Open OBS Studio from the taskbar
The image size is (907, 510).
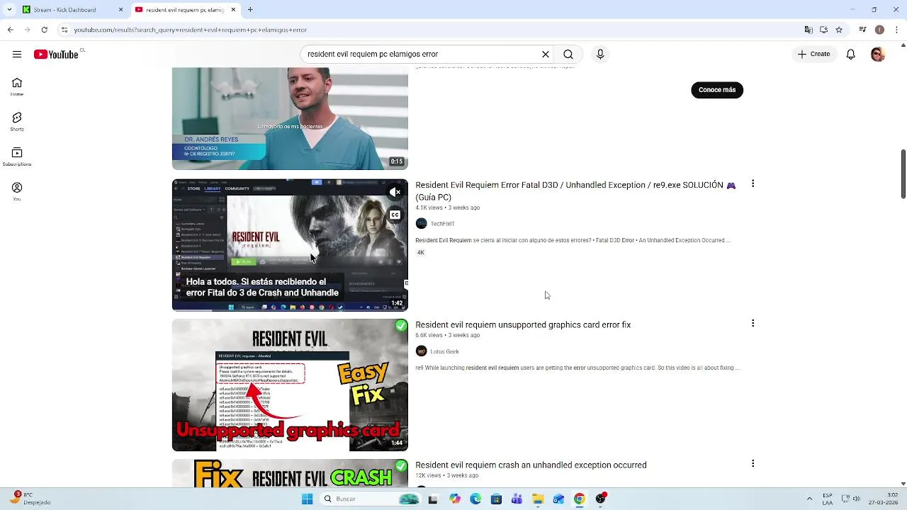601,499
